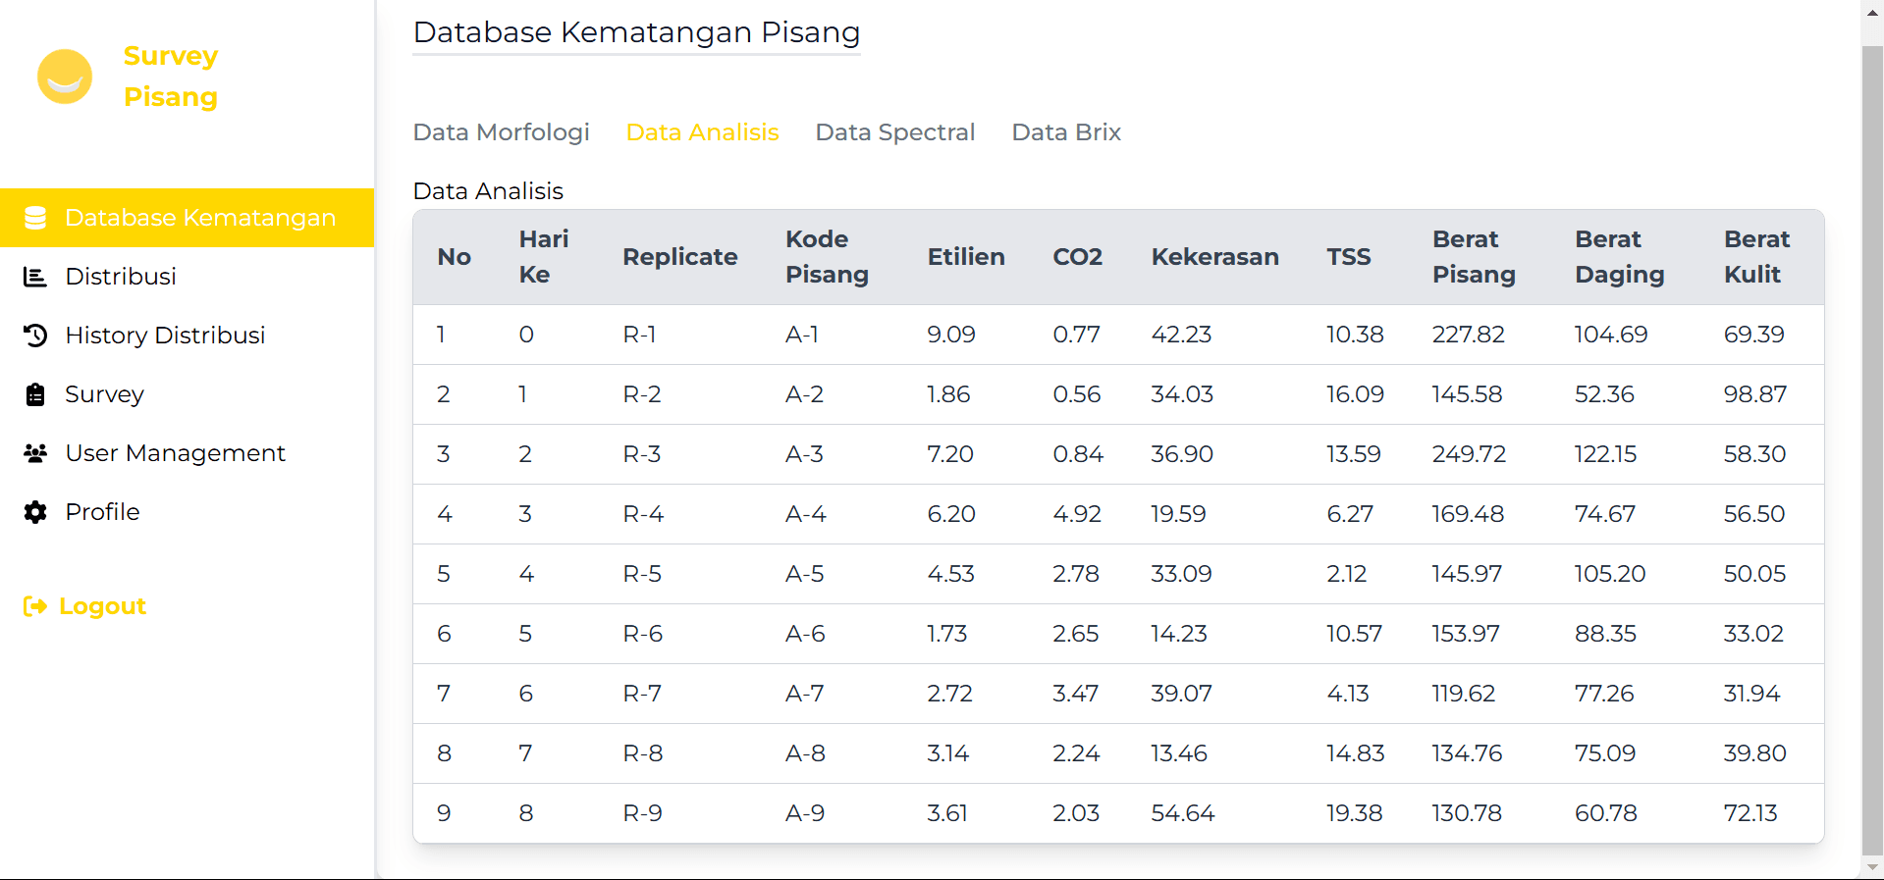
Task: Click Etilien value 9.09
Action: pyautogui.click(x=951, y=335)
